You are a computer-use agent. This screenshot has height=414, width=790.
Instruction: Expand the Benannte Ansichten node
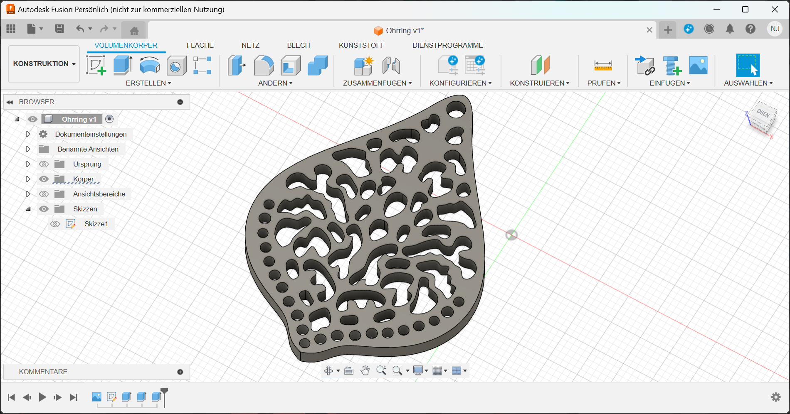click(28, 149)
